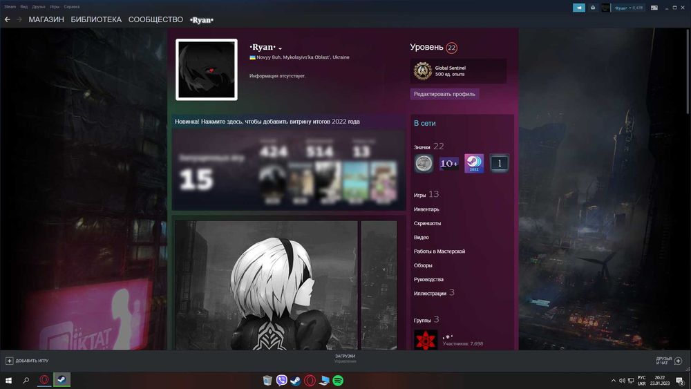Click ДОБАВИТЬ ИГРУ label at the bottom

[x=32, y=361]
